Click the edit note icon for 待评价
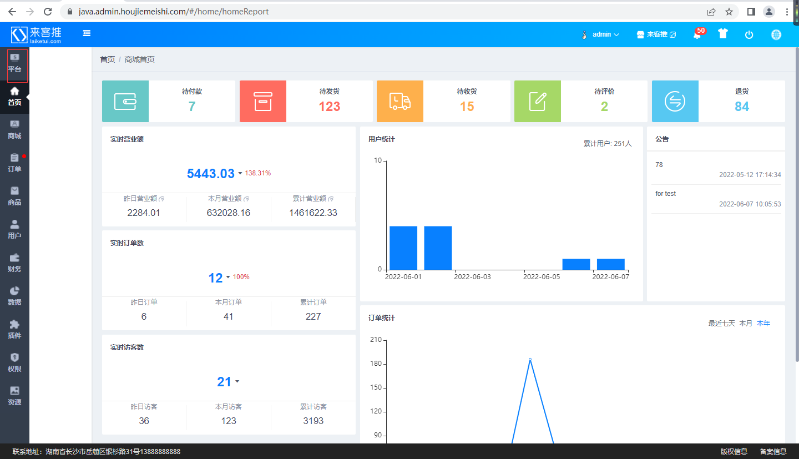This screenshot has width=799, height=459. pyautogui.click(x=538, y=101)
